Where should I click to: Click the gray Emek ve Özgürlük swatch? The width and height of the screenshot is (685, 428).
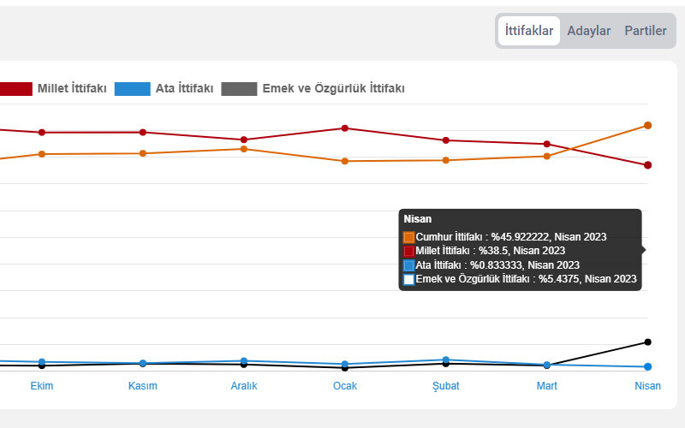coord(239,88)
